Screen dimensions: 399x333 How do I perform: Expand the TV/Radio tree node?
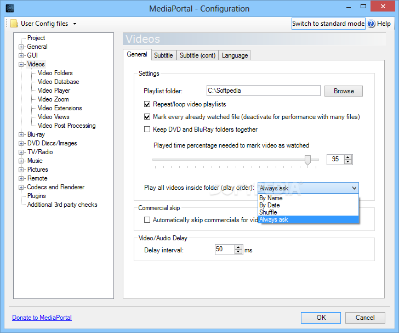(21, 152)
